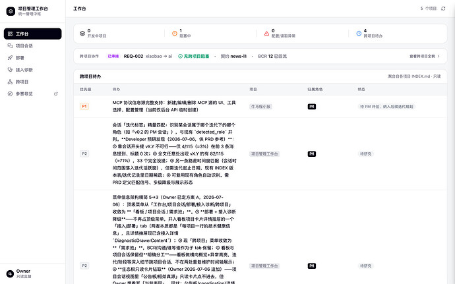Open the 接入诊断 sidebar page
The width and height of the screenshot is (455, 284).
click(32, 70)
